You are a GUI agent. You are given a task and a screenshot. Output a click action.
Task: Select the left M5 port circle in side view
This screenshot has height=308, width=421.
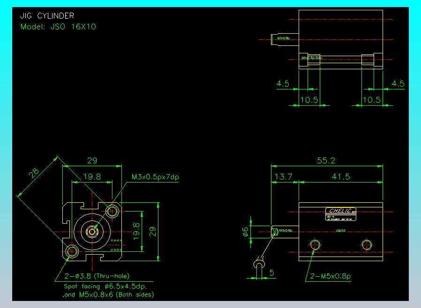click(315, 245)
